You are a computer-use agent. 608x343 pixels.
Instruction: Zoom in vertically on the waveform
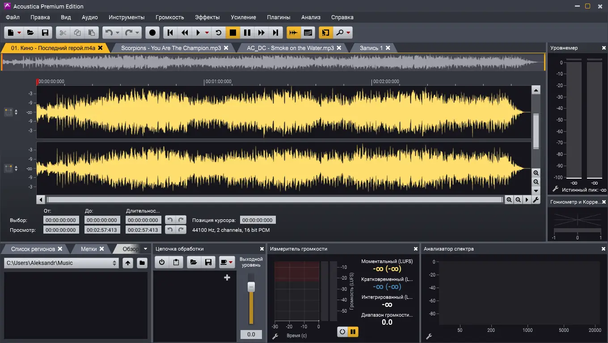[536, 173]
